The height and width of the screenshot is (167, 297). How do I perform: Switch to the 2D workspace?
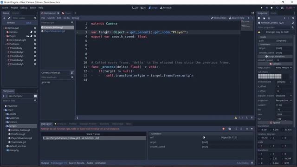coord(135,8)
